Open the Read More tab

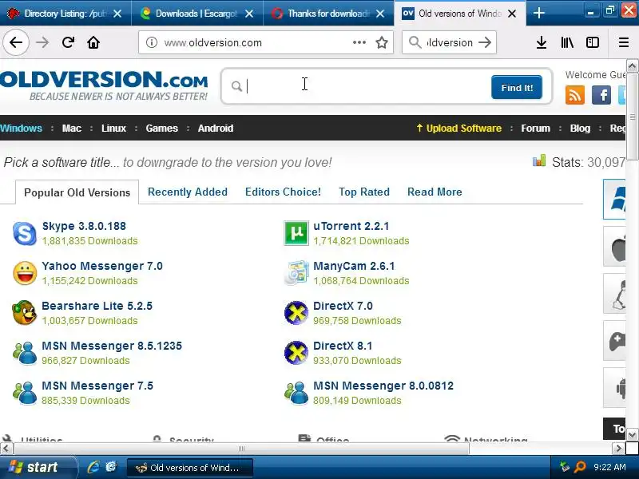435,192
